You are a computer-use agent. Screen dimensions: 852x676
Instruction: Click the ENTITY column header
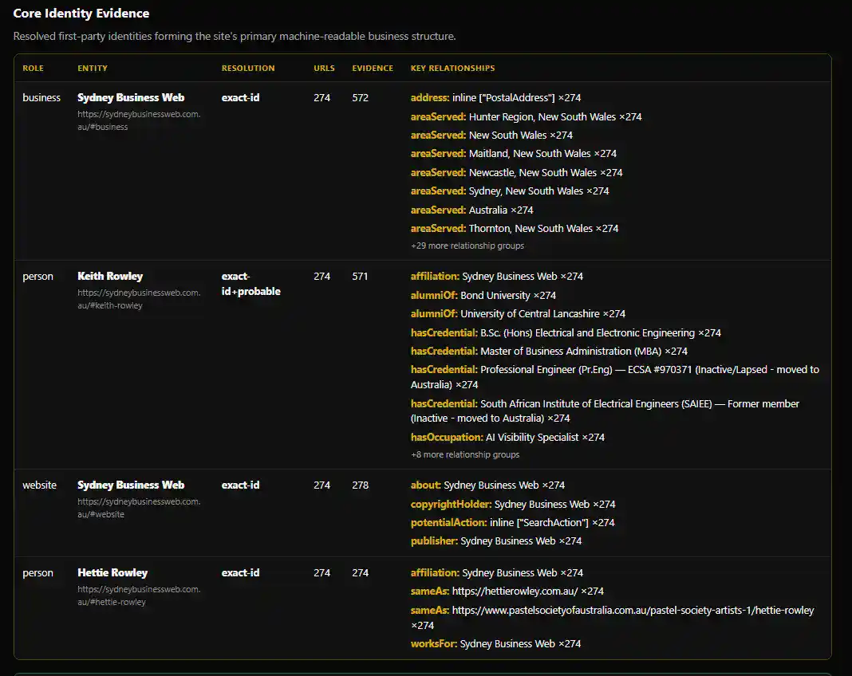[x=93, y=69]
